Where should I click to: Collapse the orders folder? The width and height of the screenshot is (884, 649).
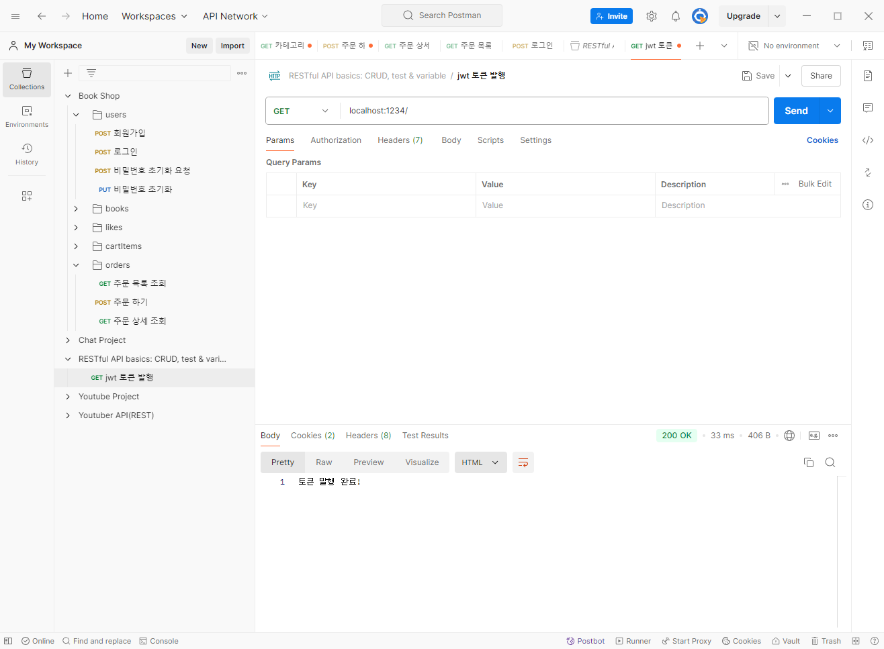[76, 265]
